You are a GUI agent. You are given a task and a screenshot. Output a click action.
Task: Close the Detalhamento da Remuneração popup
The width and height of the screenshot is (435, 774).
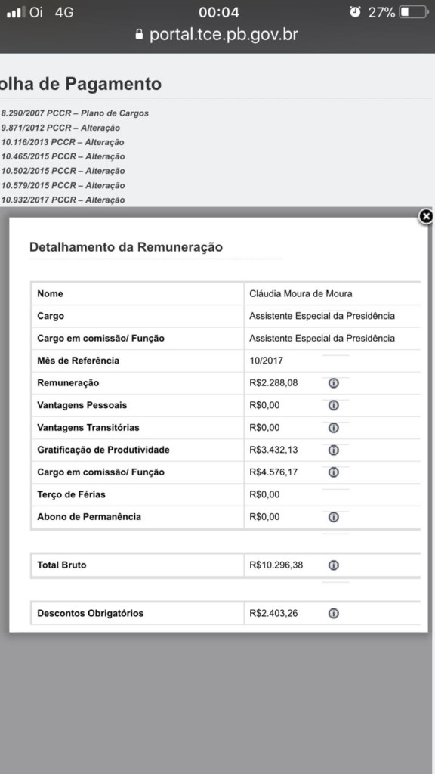click(426, 216)
